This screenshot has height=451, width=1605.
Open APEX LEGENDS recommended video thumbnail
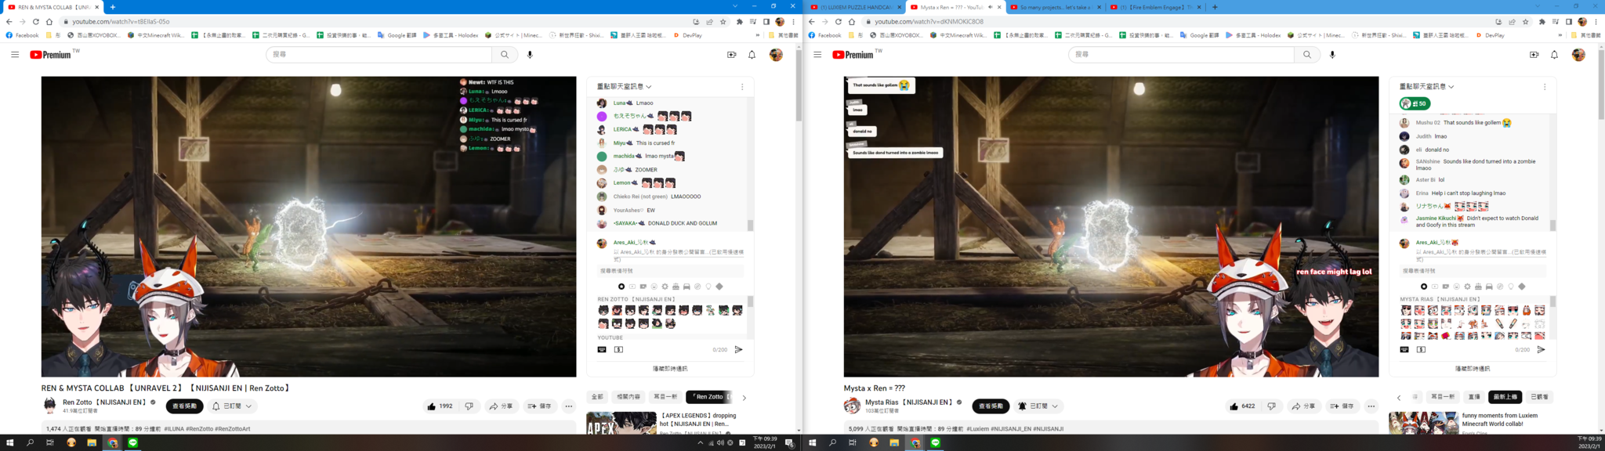(621, 423)
